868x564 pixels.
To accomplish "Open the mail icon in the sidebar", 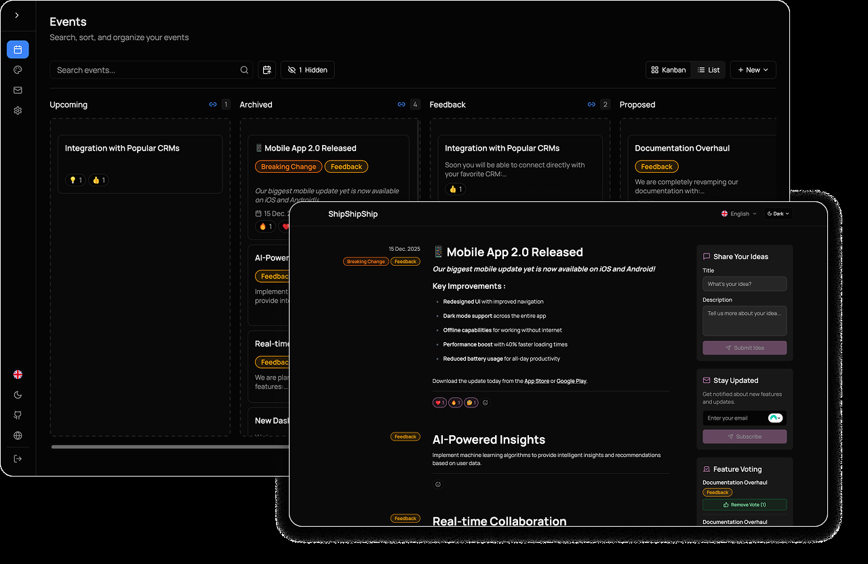I will [18, 90].
